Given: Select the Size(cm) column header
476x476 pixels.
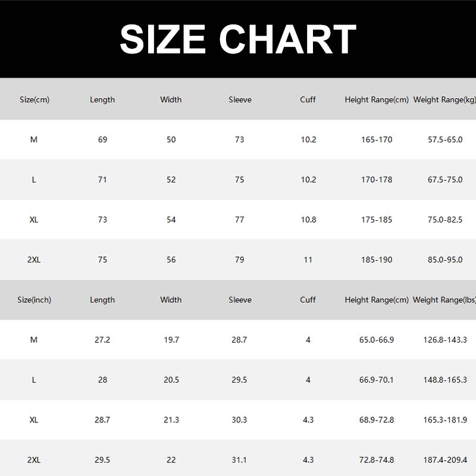Looking at the screenshot, I should [34, 100].
